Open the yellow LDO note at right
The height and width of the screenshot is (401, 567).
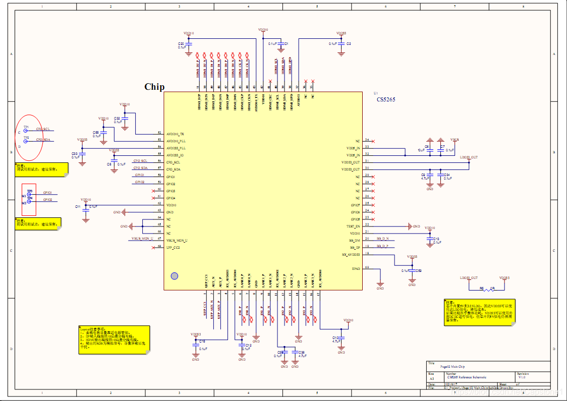coord(480,312)
